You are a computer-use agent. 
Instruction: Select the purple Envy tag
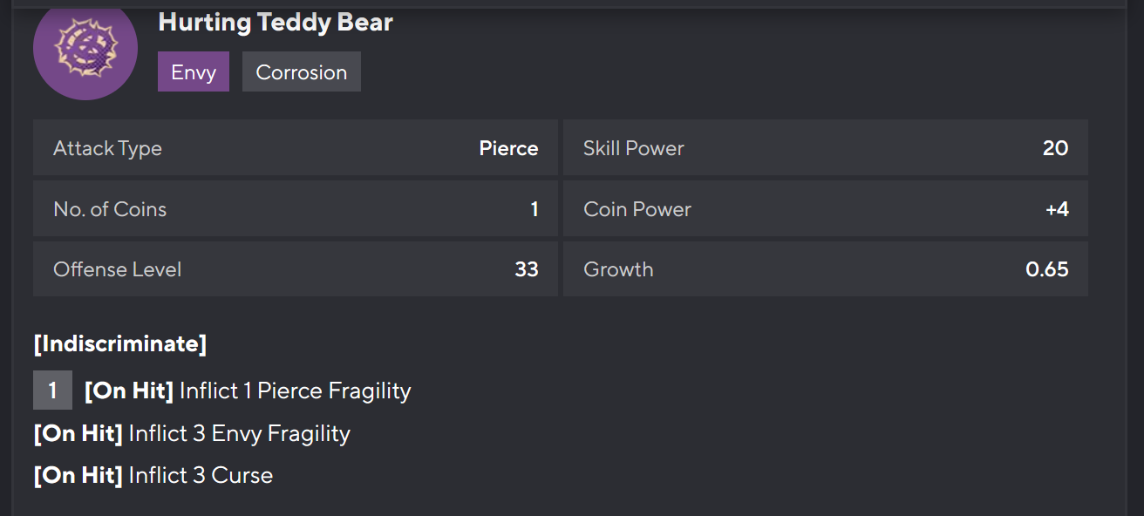pos(194,72)
